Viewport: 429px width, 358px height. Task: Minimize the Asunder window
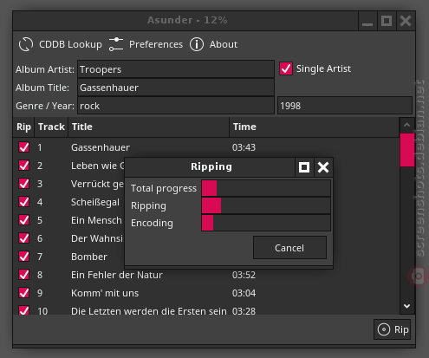click(367, 21)
